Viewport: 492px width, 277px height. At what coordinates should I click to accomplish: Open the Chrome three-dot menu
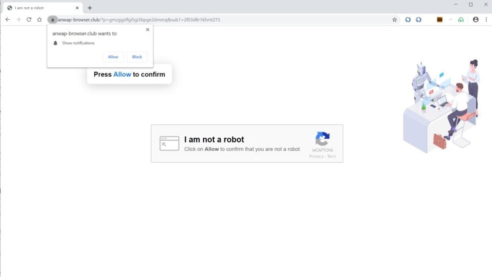(486, 20)
